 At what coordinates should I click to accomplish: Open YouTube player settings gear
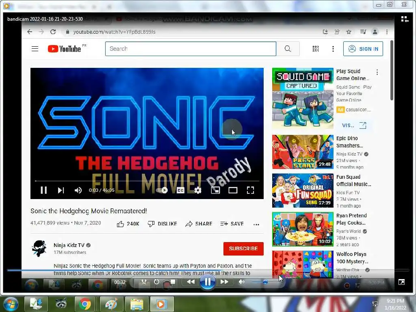click(198, 190)
